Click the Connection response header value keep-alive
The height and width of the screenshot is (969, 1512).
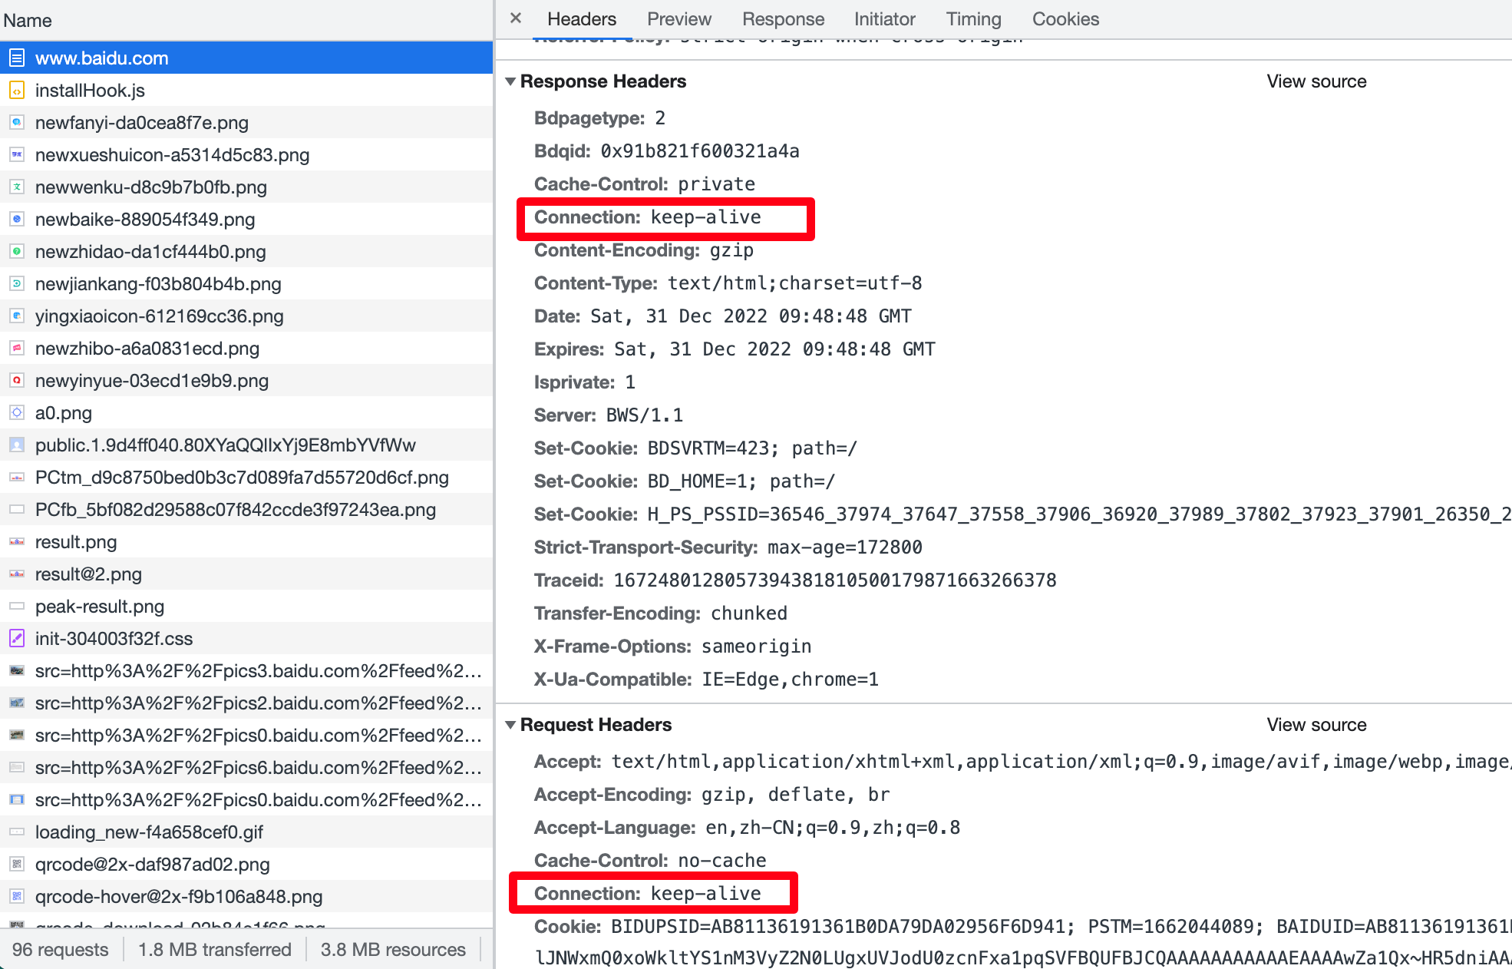click(x=706, y=217)
